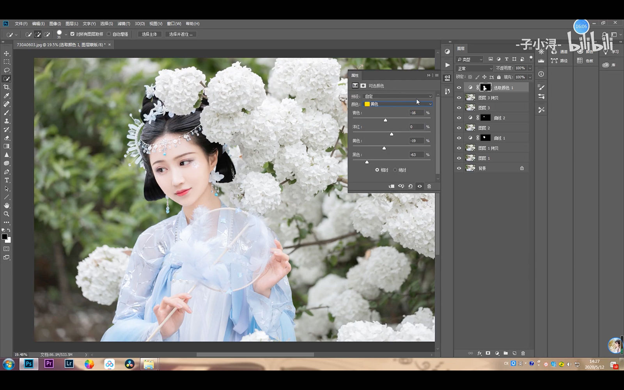Screen dimensions: 624x390
Task: Hide the 图层 3 拷贝 layer
Action: [459, 98]
